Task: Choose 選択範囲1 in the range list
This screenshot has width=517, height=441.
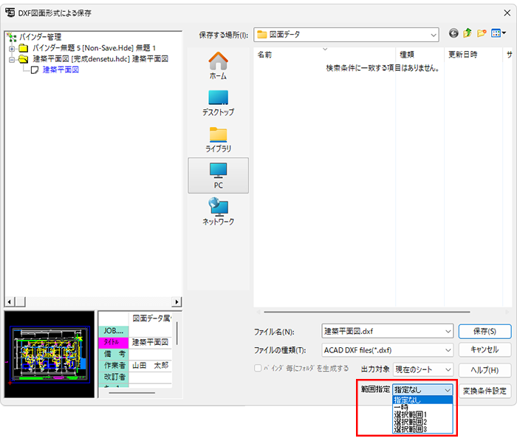Action: (422, 414)
